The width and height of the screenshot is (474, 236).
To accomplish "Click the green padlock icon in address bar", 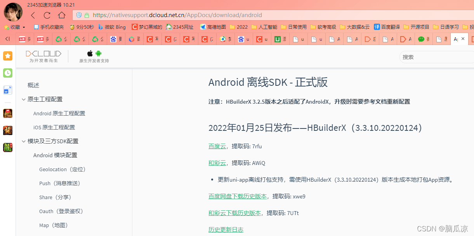I will coord(87,15).
